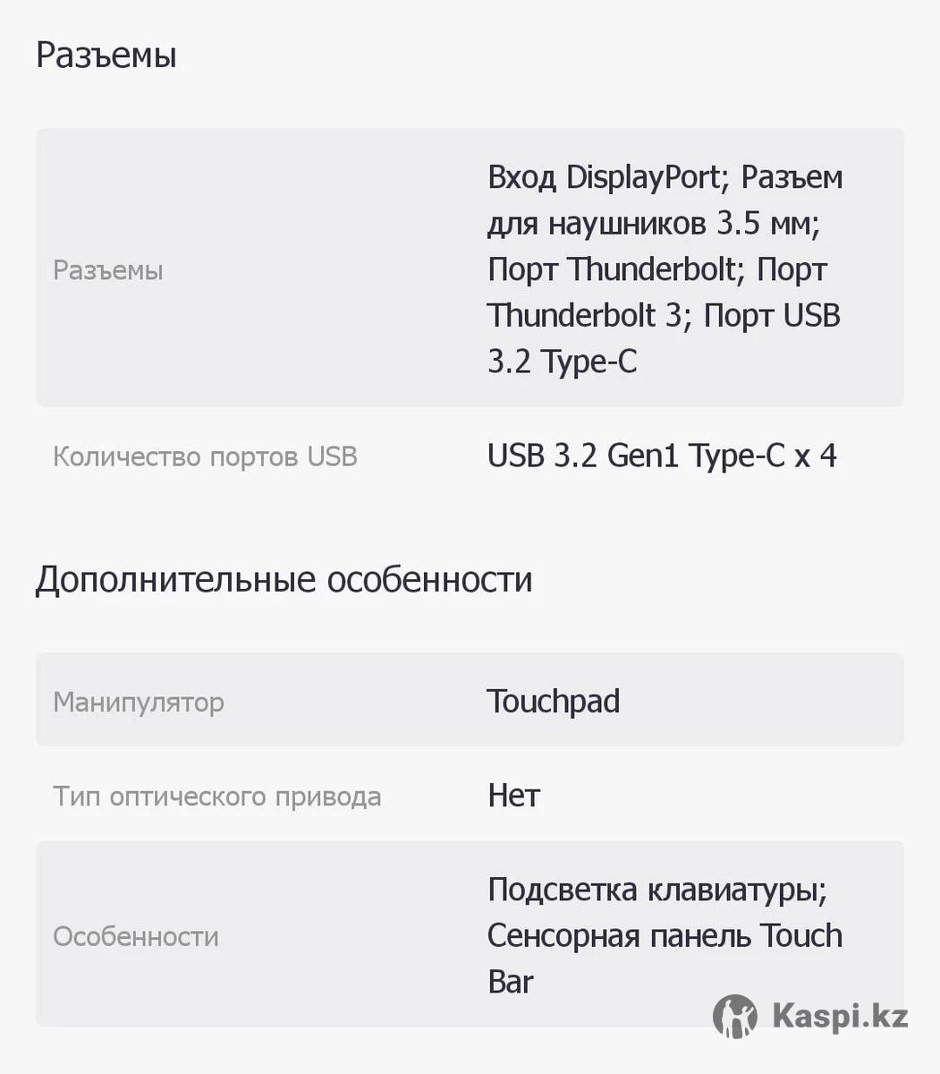Click the Kaspi.kz watermark text
The height and width of the screenshot is (1074, 940).
point(839,1017)
